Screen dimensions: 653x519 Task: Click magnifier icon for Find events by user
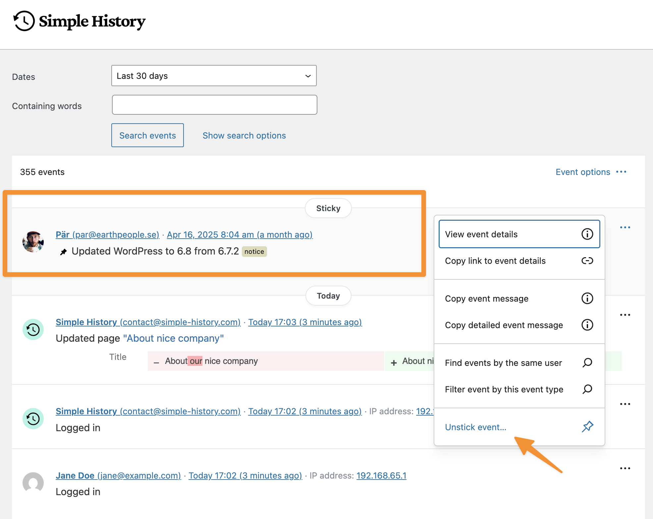(587, 363)
